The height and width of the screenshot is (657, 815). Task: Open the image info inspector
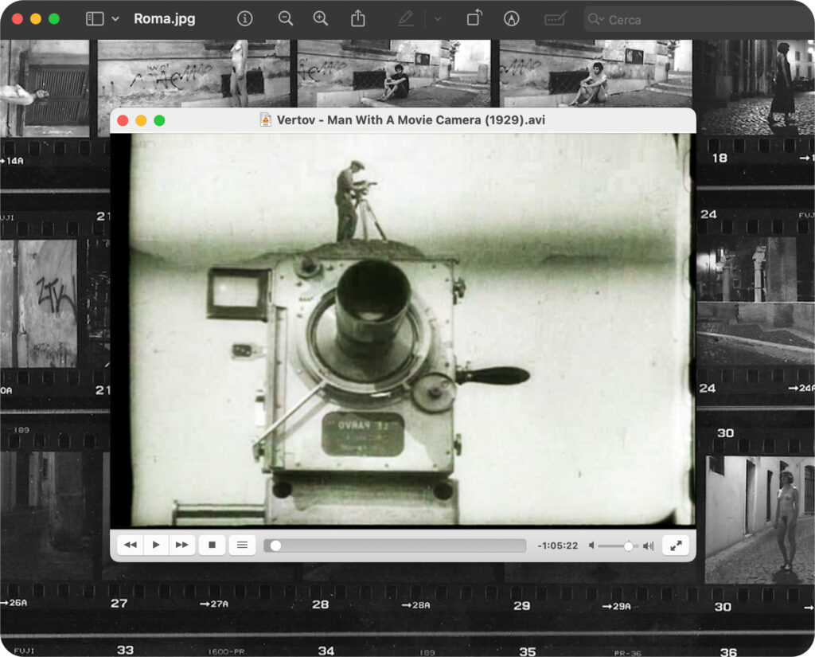[x=245, y=19]
